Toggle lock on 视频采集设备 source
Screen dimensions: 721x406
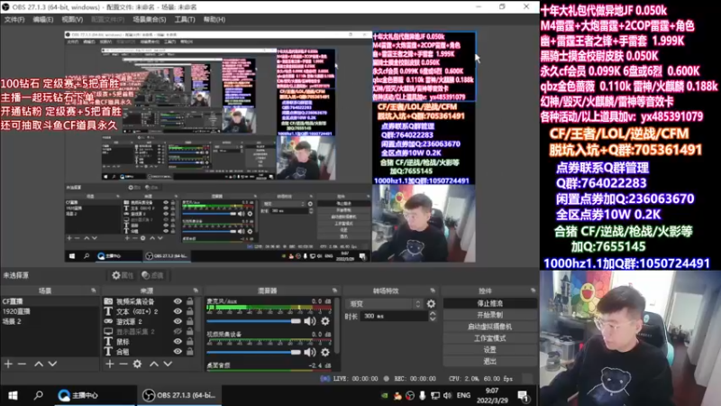[x=189, y=301]
